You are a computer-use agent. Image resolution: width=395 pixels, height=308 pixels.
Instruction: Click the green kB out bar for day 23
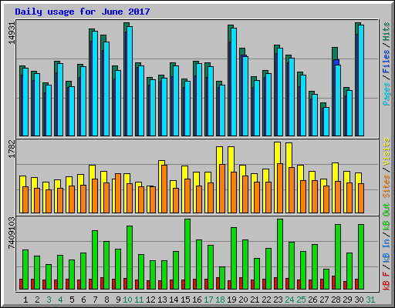click(280, 254)
